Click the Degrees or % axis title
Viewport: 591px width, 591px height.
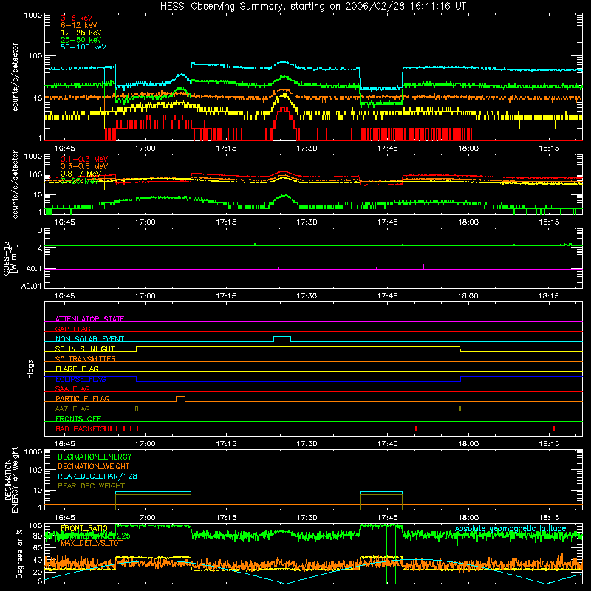[19, 553]
